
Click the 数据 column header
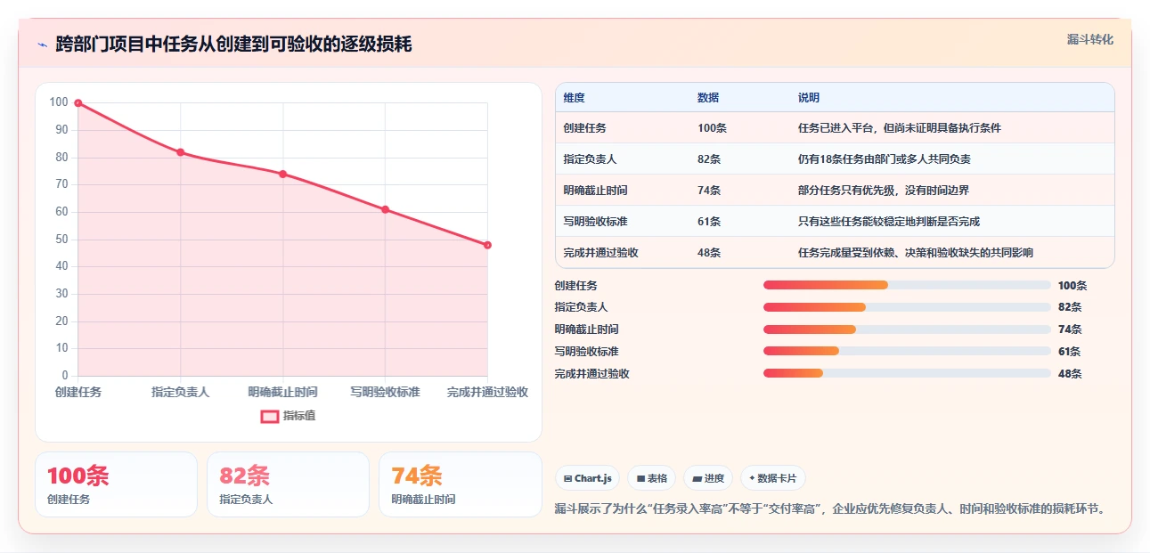coord(708,98)
